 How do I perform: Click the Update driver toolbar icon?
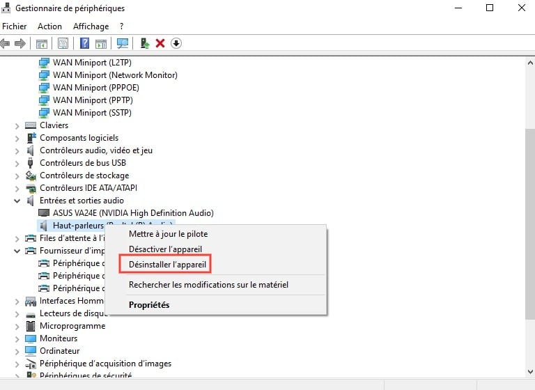pos(145,43)
